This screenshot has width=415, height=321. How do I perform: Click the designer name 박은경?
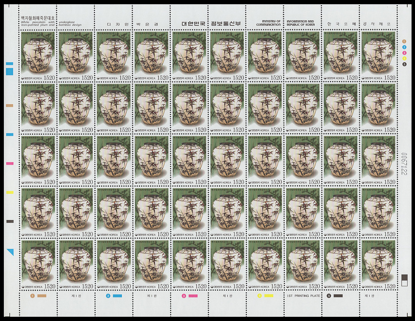(147, 24)
